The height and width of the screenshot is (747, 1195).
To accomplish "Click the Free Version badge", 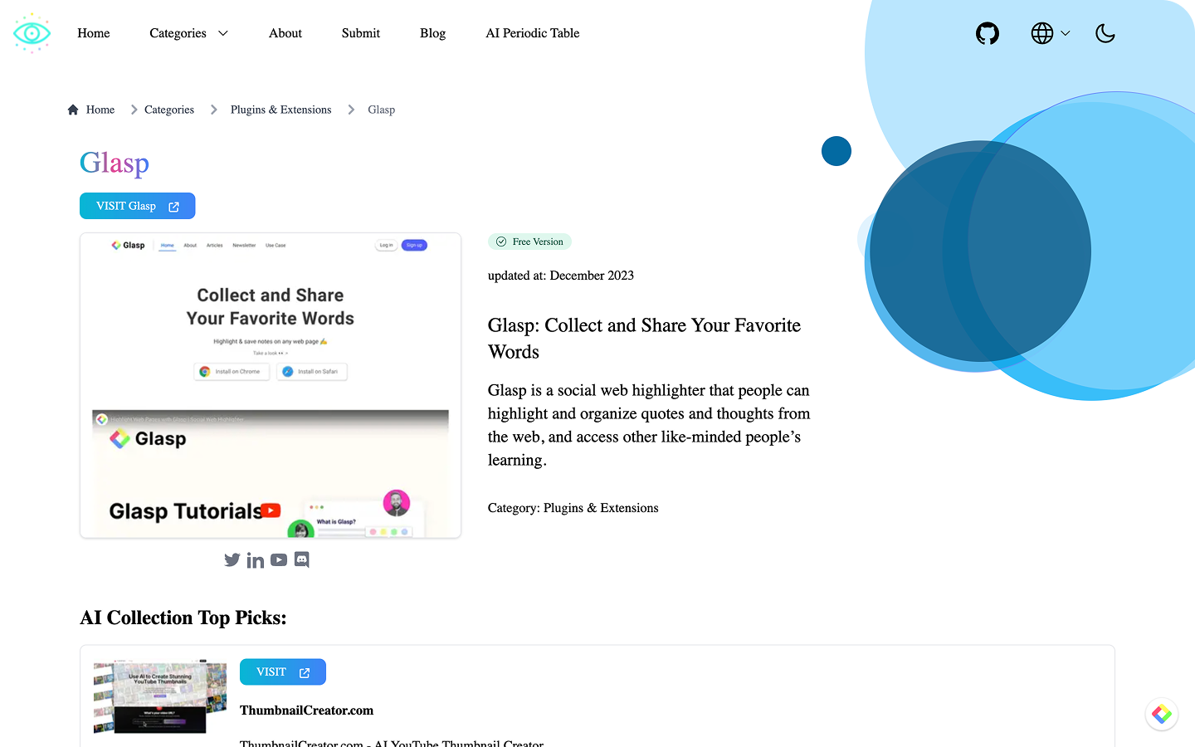I will (x=529, y=242).
